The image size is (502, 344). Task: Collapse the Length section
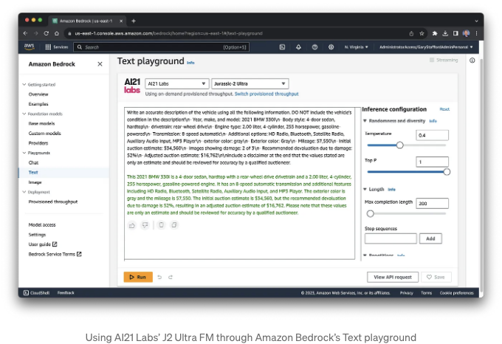[x=365, y=189]
